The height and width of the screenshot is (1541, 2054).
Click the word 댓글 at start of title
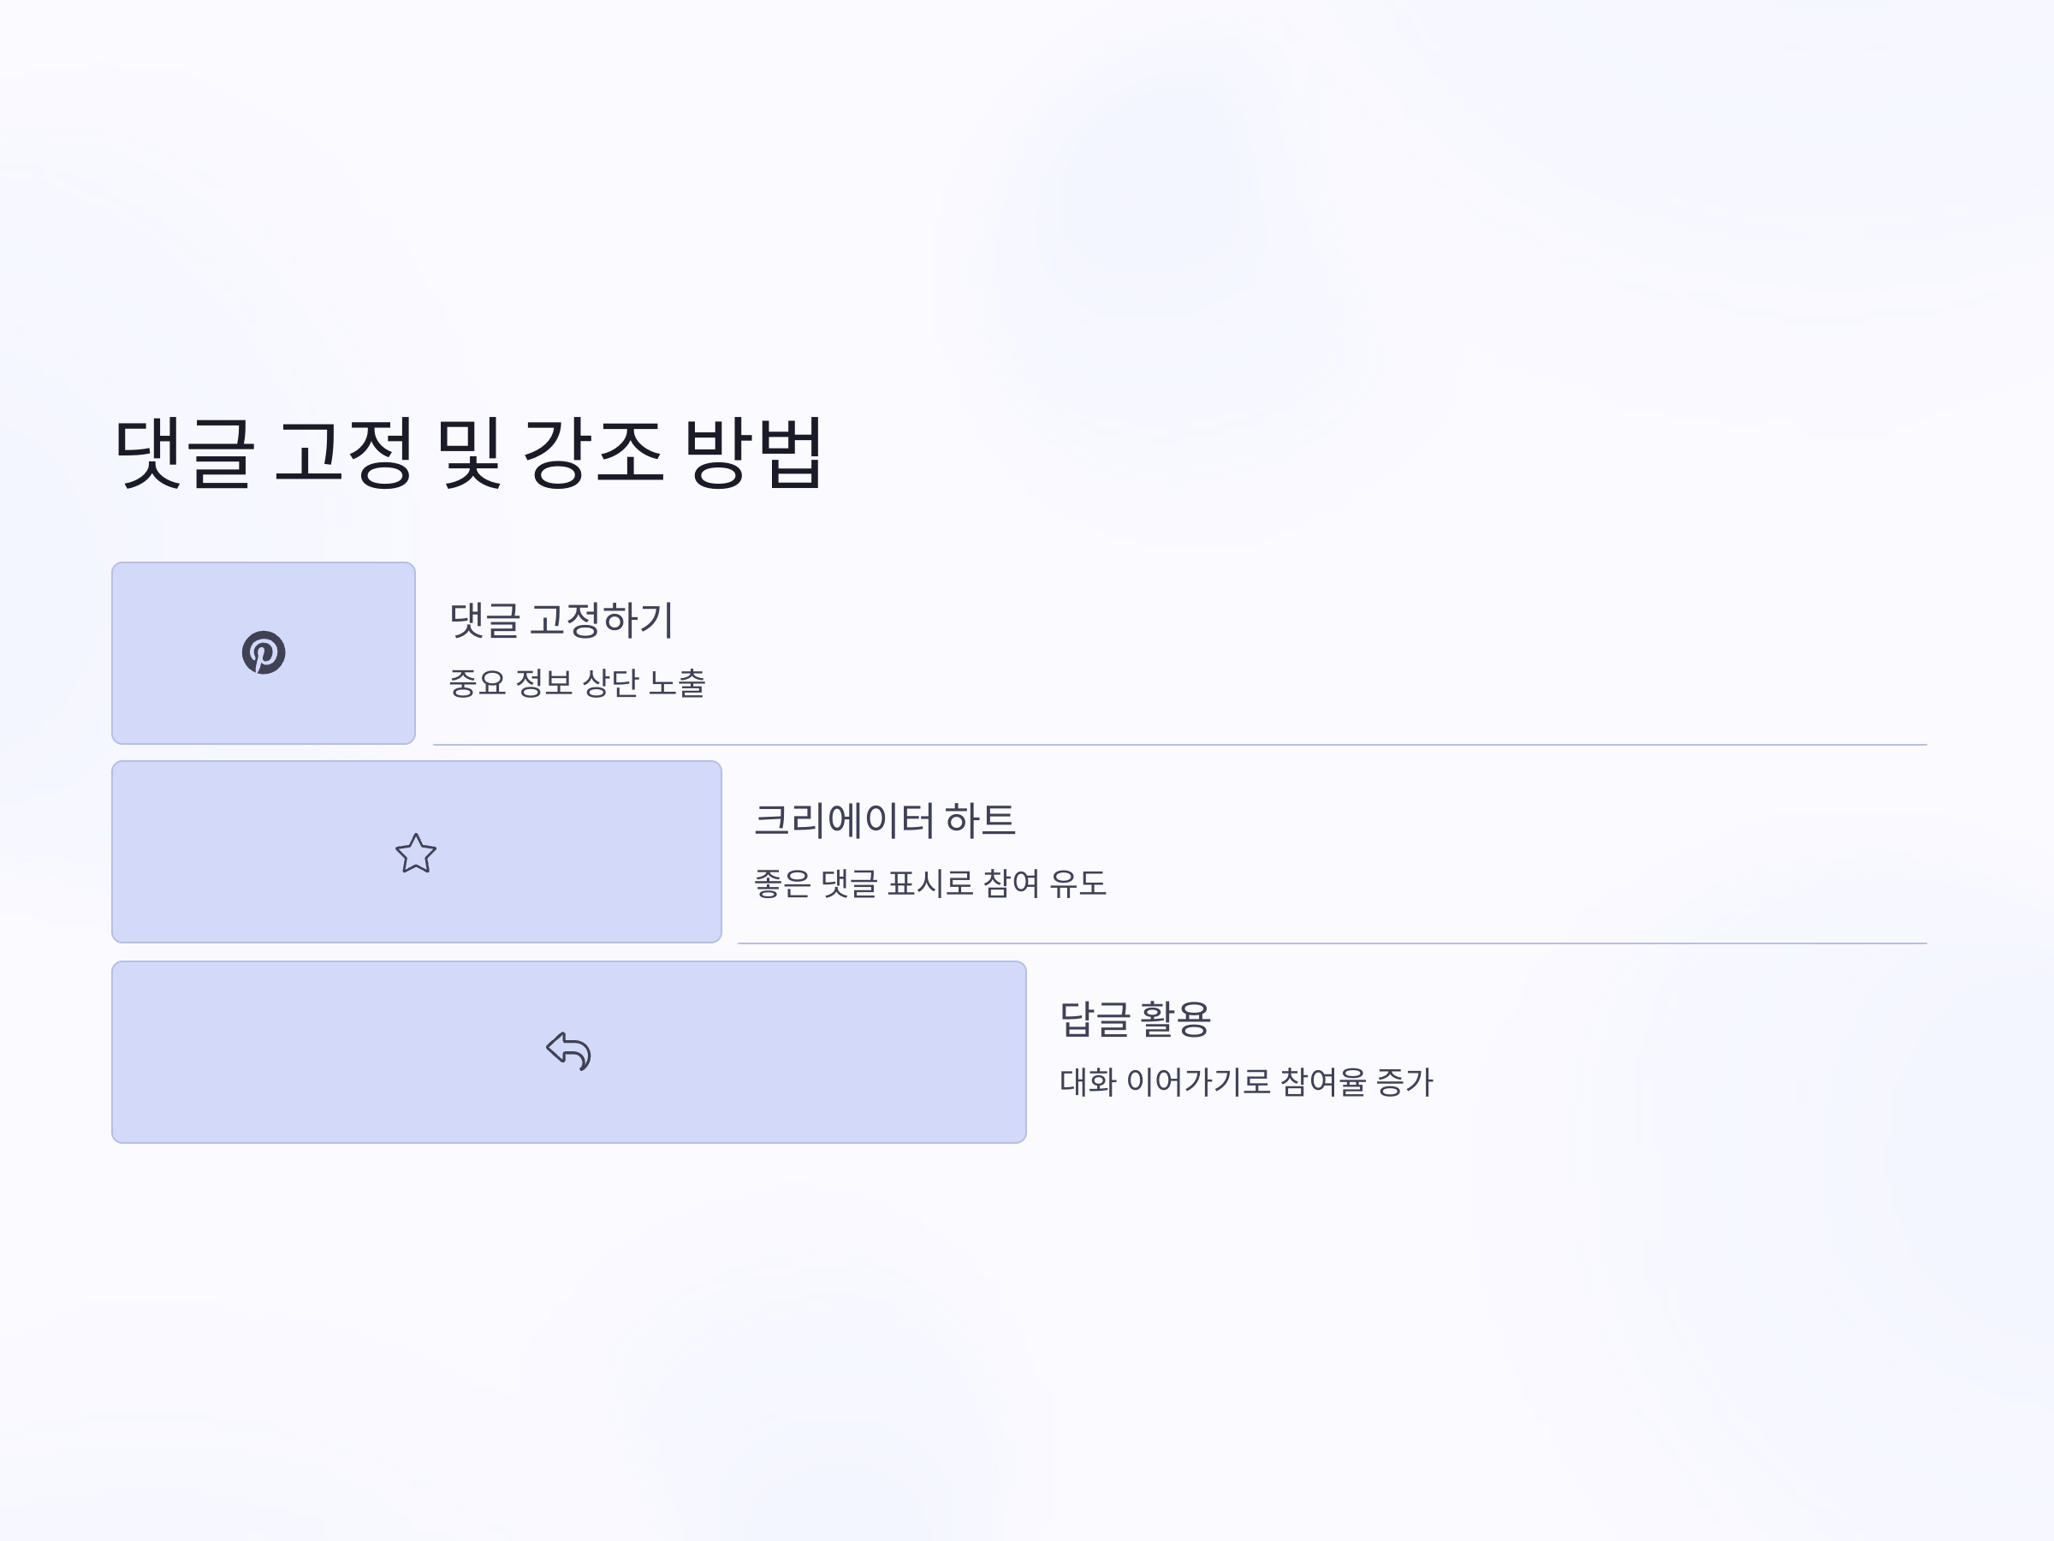point(184,452)
